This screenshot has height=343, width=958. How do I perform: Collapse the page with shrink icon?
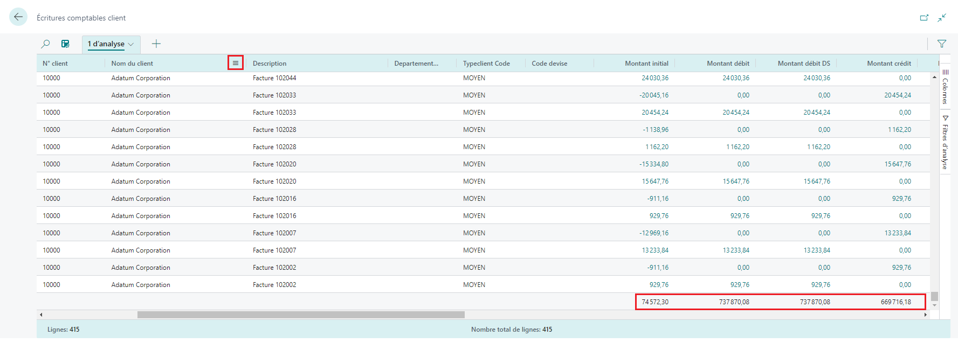point(942,18)
